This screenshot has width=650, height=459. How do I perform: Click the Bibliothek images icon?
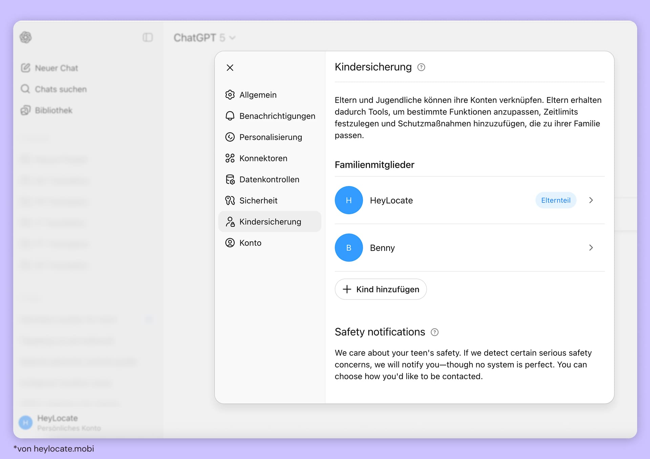tap(26, 110)
